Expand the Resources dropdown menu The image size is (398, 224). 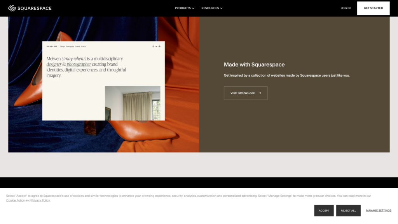pyautogui.click(x=212, y=8)
